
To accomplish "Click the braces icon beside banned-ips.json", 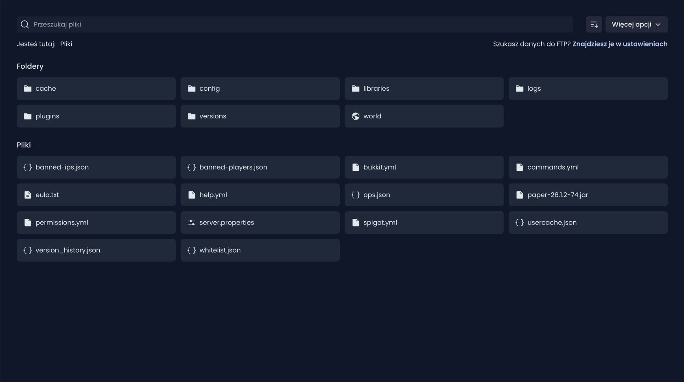I will point(28,167).
